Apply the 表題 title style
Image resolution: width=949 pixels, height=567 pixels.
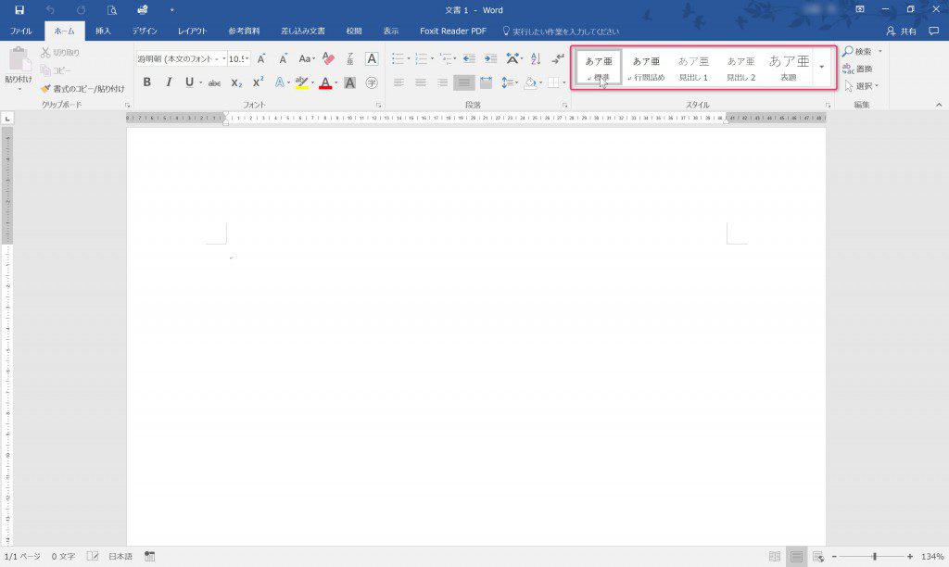pos(790,67)
